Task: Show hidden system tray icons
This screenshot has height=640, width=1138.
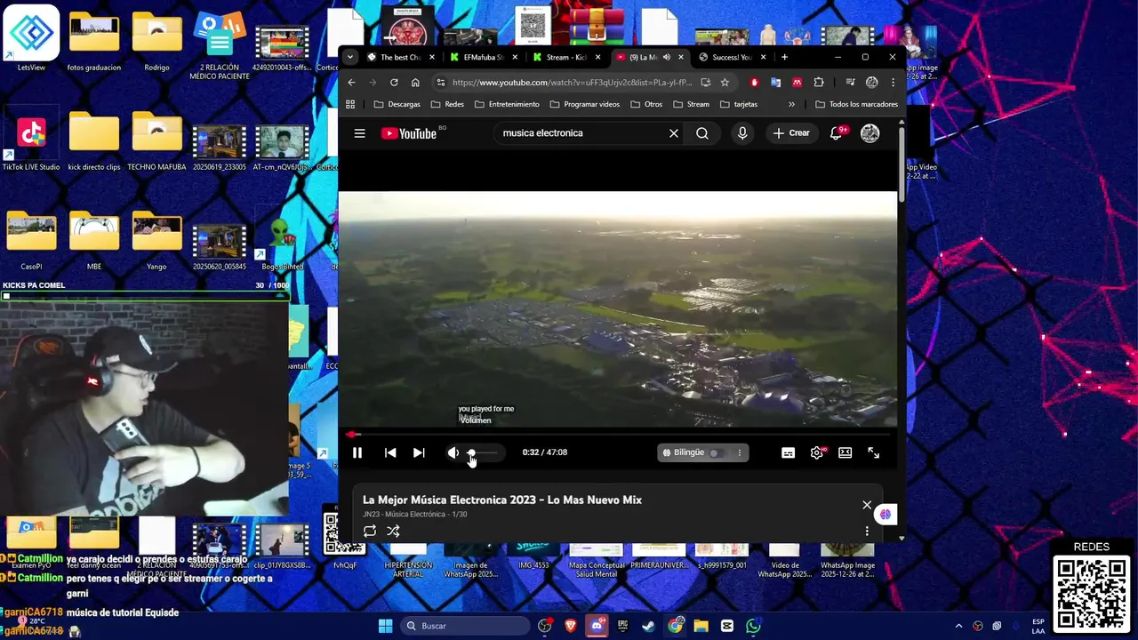Action: click(958, 626)
